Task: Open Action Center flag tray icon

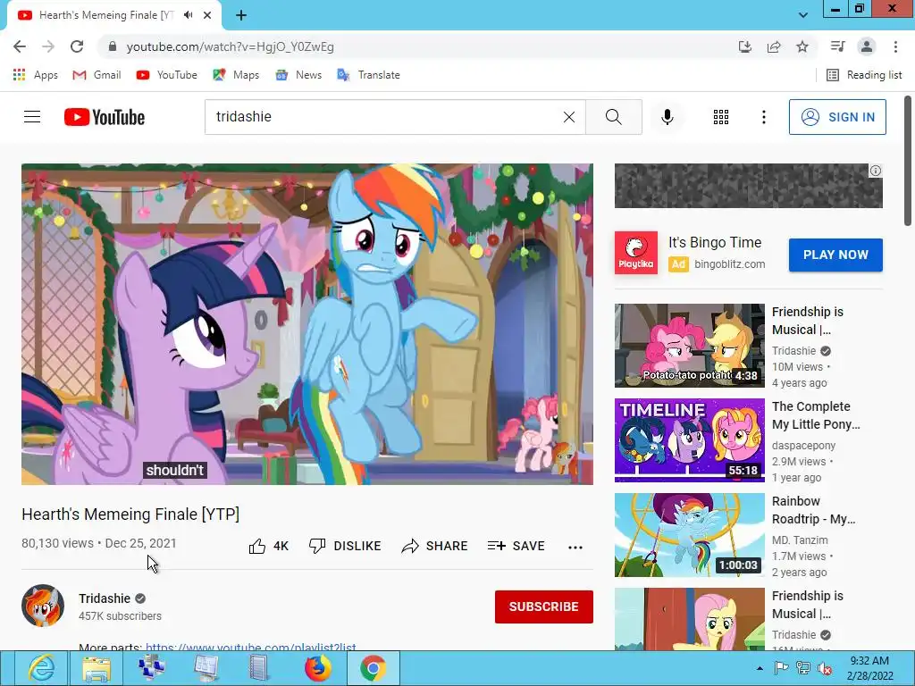Action: pyautogui.click(x=781, y=668)
